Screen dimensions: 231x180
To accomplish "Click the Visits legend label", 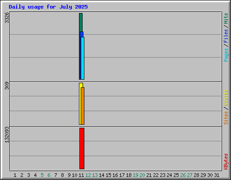I will coord(226,98).
